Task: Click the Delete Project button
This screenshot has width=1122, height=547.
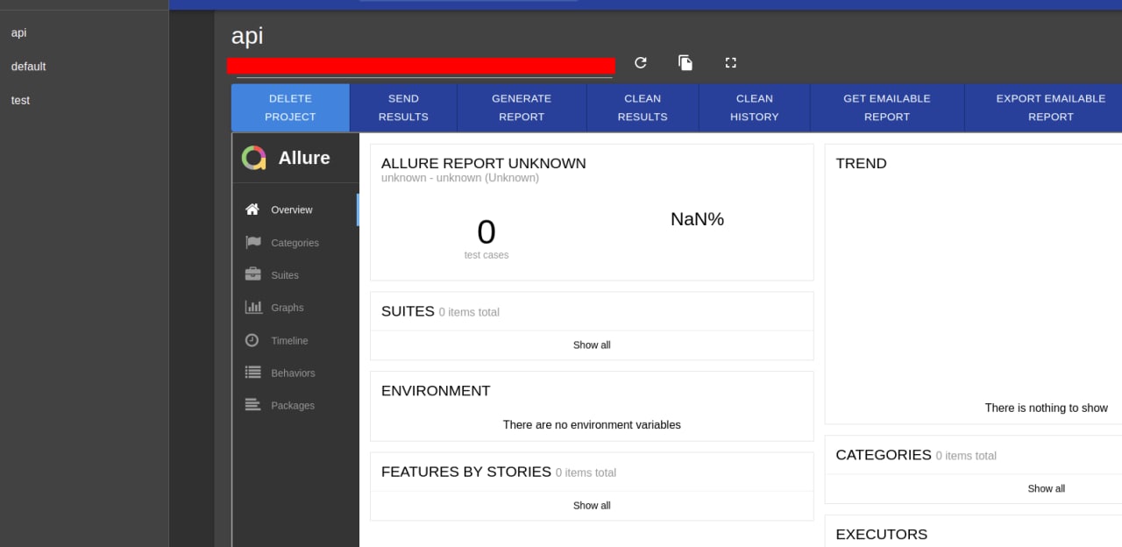Action: click(290, 108)
